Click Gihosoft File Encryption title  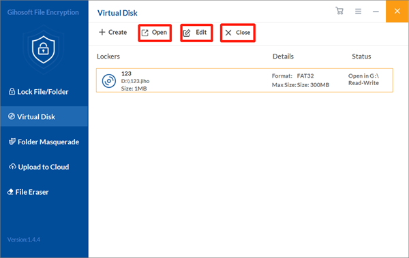point(43,12)
